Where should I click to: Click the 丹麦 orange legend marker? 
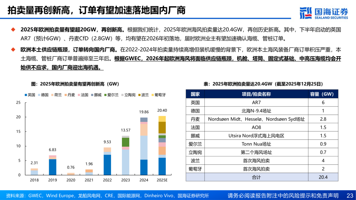pyautogui.click(x=66, y=95)
